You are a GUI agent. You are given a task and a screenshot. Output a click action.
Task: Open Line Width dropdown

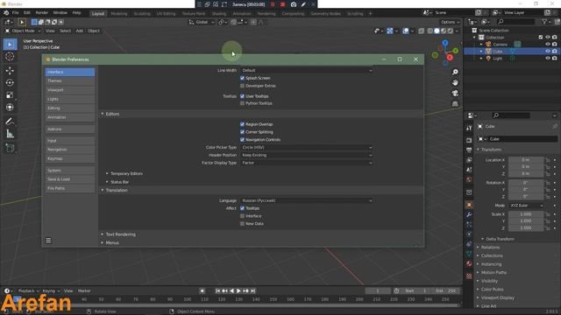click(307, 70)
